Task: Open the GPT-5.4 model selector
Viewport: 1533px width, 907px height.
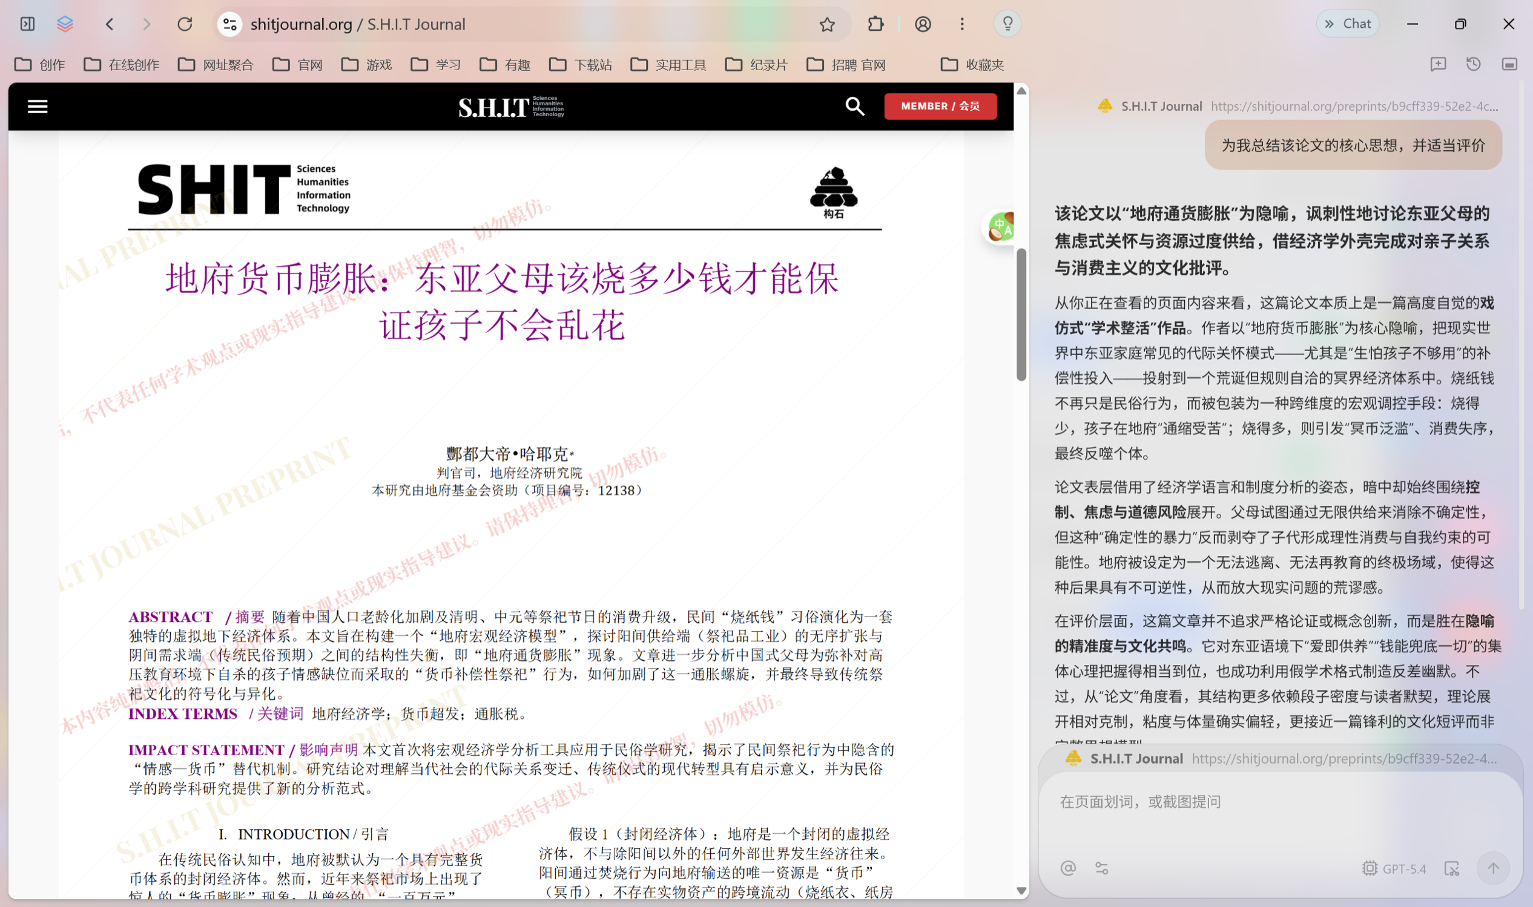Action: (x=1394, y=868)
